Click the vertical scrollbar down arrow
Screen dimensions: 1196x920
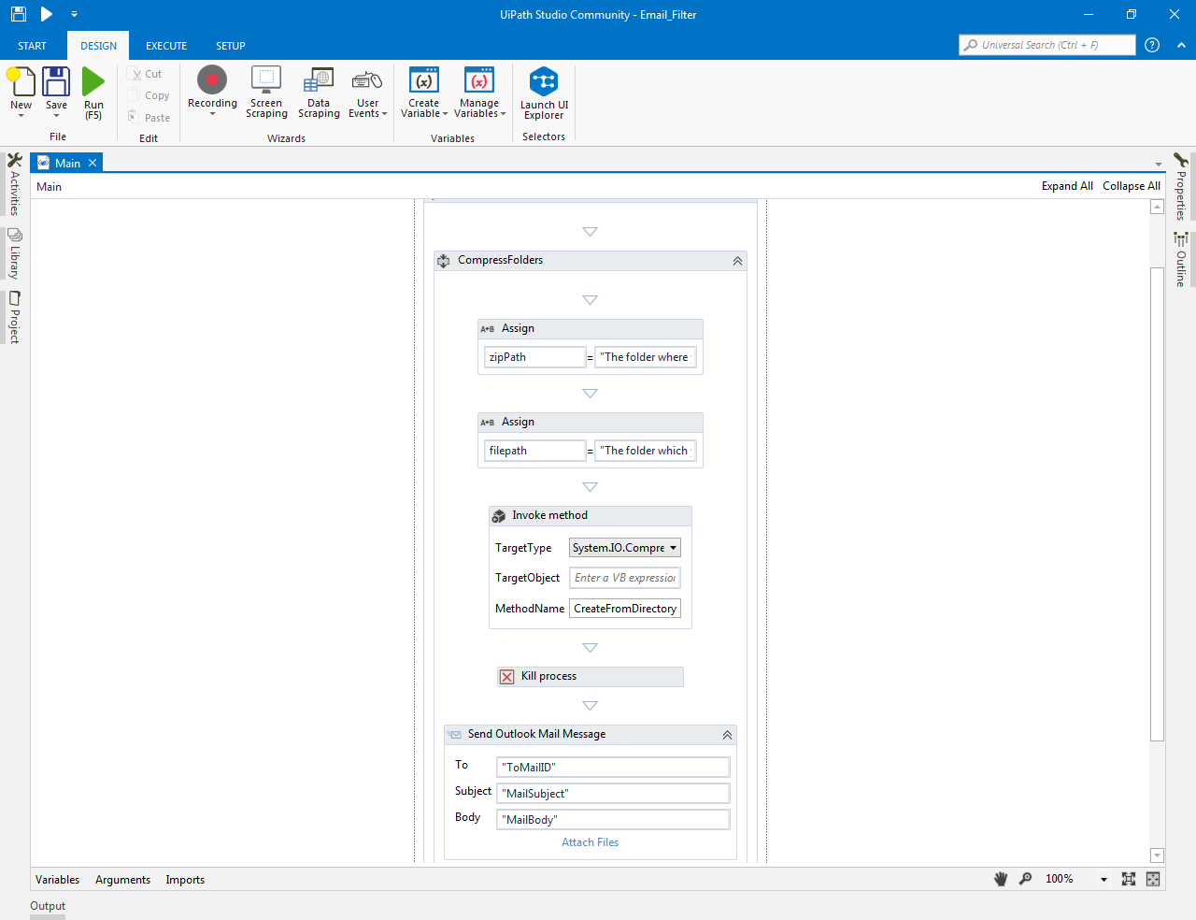click(x=1158, y=855)
